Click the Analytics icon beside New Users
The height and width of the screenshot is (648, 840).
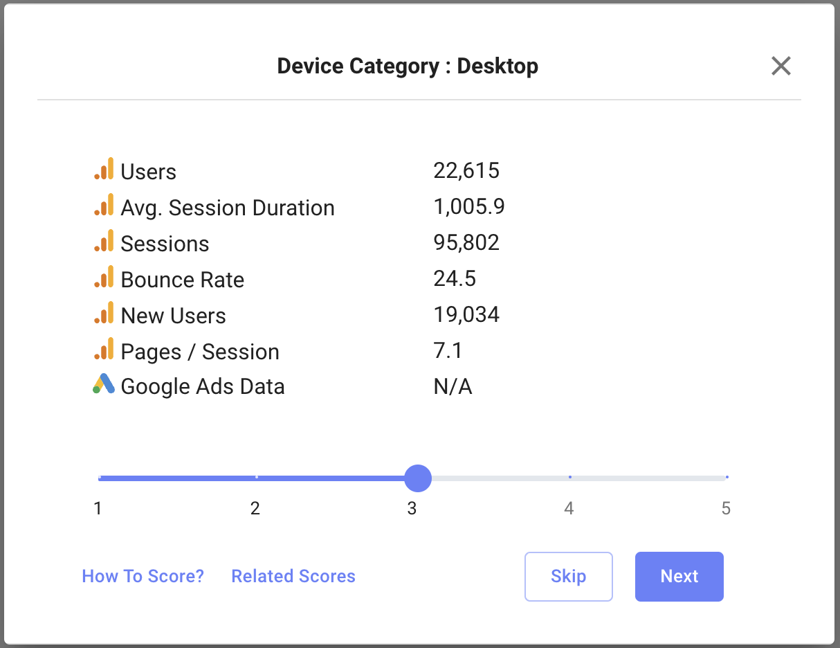pos(104,314)
